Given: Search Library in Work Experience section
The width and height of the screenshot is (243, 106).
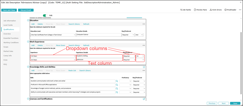Looking at the screenshot, I should point(74,45).
